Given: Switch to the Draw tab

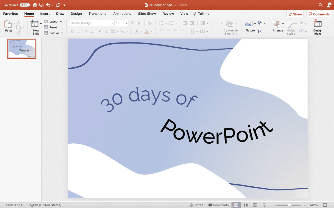Looking at the screenshot, I should pos(60,14).
